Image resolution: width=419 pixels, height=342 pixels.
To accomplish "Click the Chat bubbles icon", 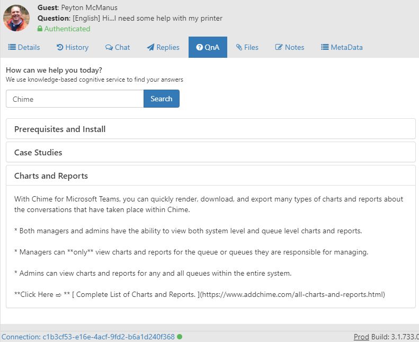I will click(x=109, y=47).
